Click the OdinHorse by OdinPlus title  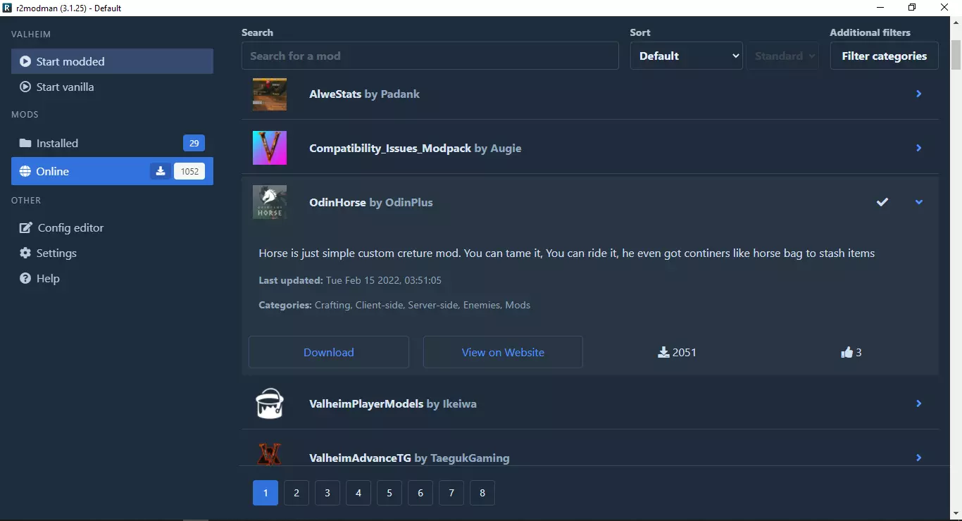tap(371, 202)
